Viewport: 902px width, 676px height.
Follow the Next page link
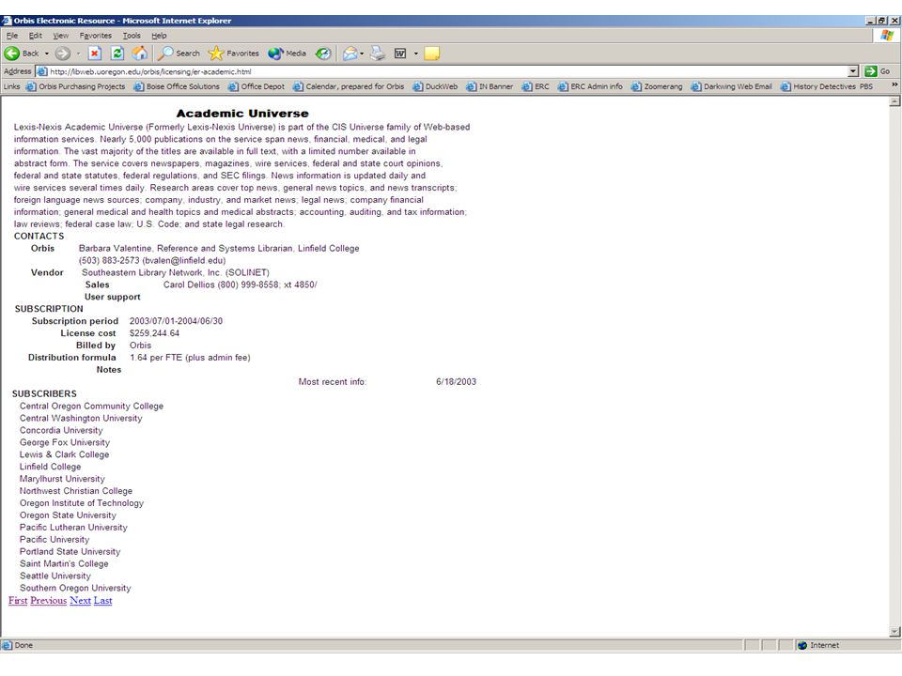coord(81,600)
